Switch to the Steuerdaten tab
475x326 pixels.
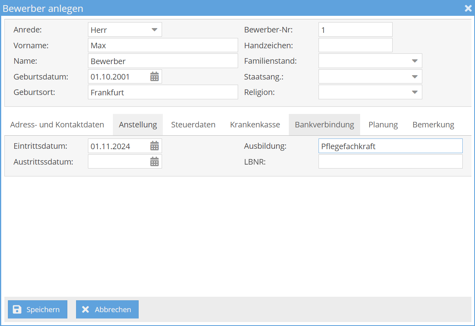pos(193,124)
